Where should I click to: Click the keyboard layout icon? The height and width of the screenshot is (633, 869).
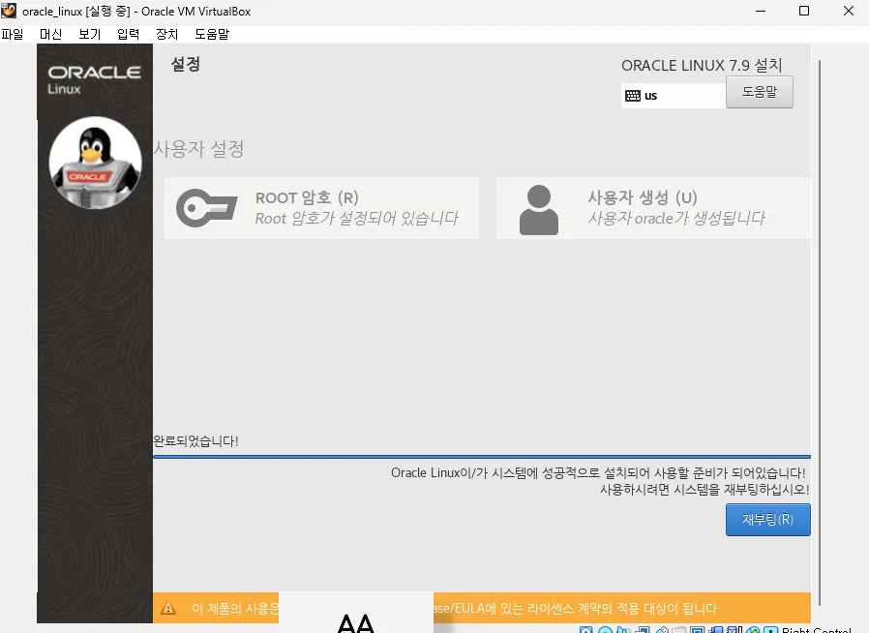click(632, 96)
